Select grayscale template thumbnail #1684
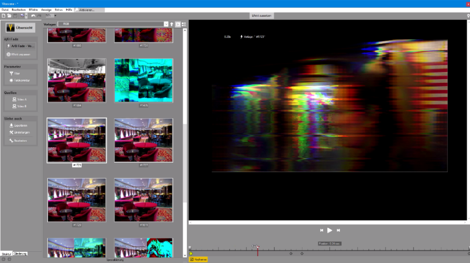Viewport: 470px width, 263px height. pyautogui.click(x=77, y=80)
